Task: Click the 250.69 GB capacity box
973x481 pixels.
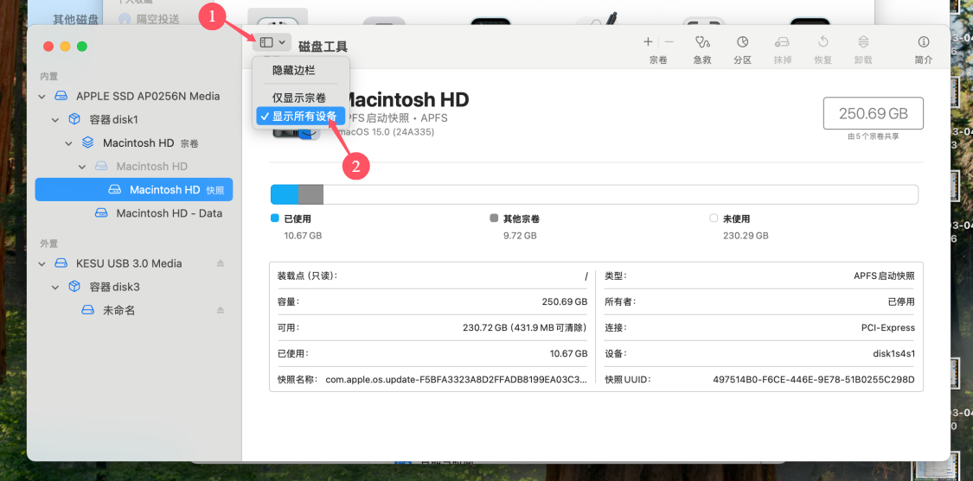Action: pyautogui.click(x=873, y=113)
